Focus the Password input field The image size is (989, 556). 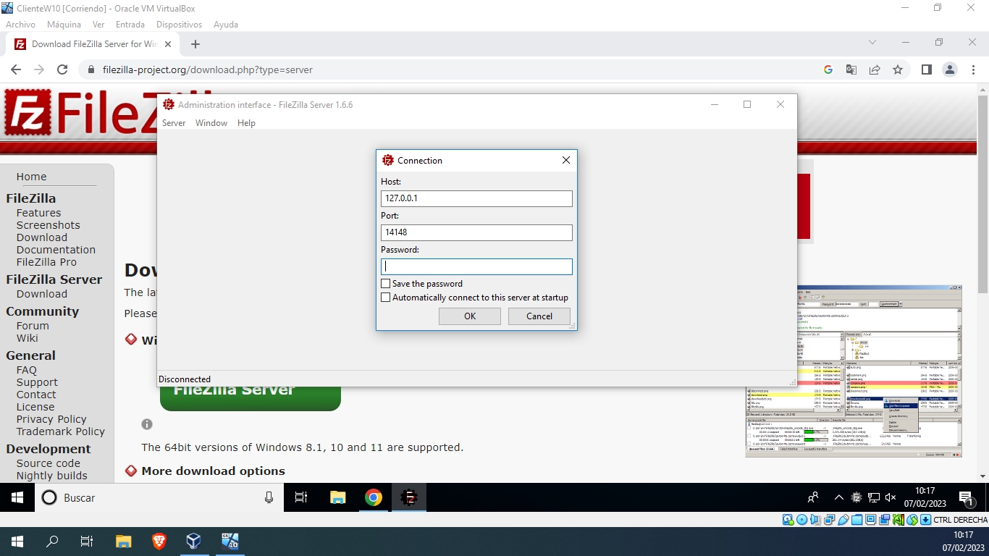(x=476, y=266)
